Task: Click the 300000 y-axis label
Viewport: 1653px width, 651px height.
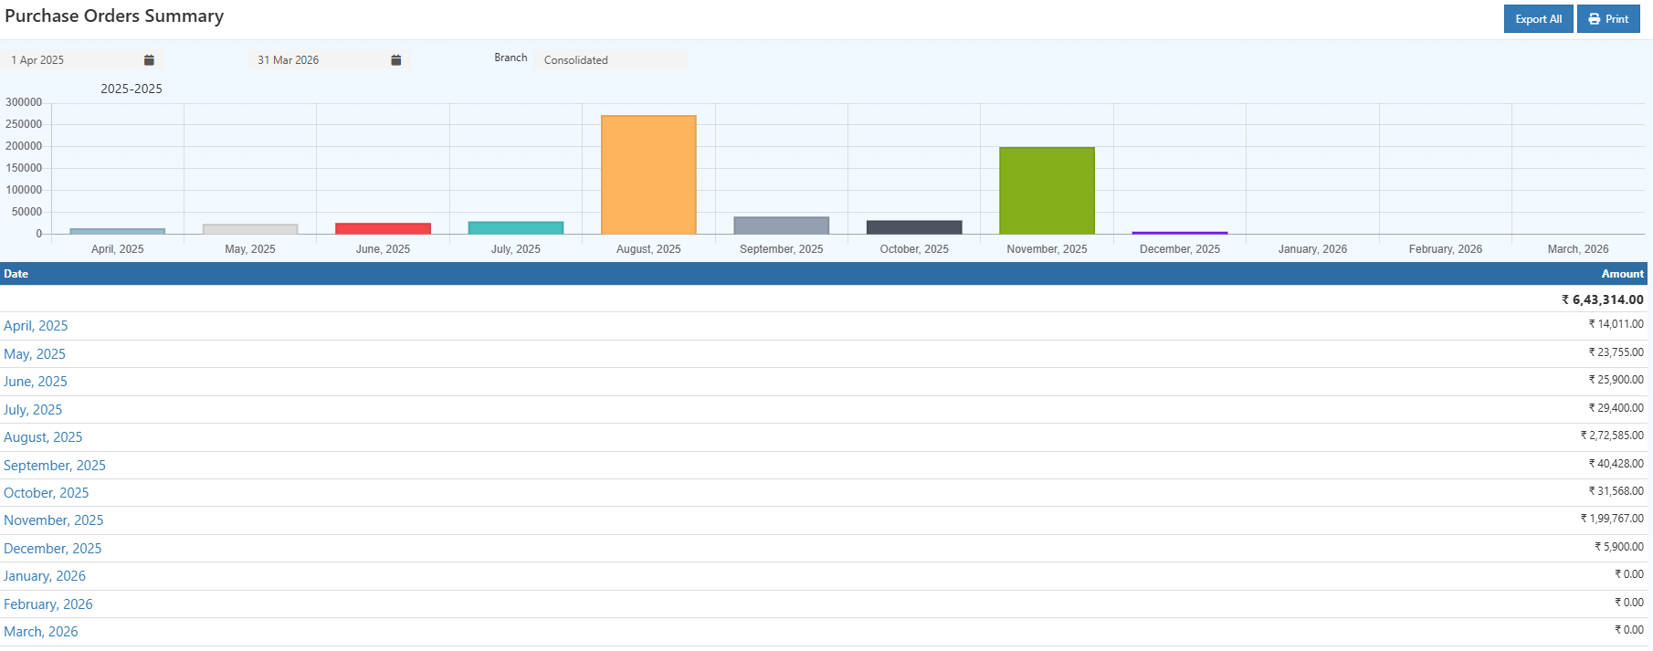Action: tap(24, 102)
